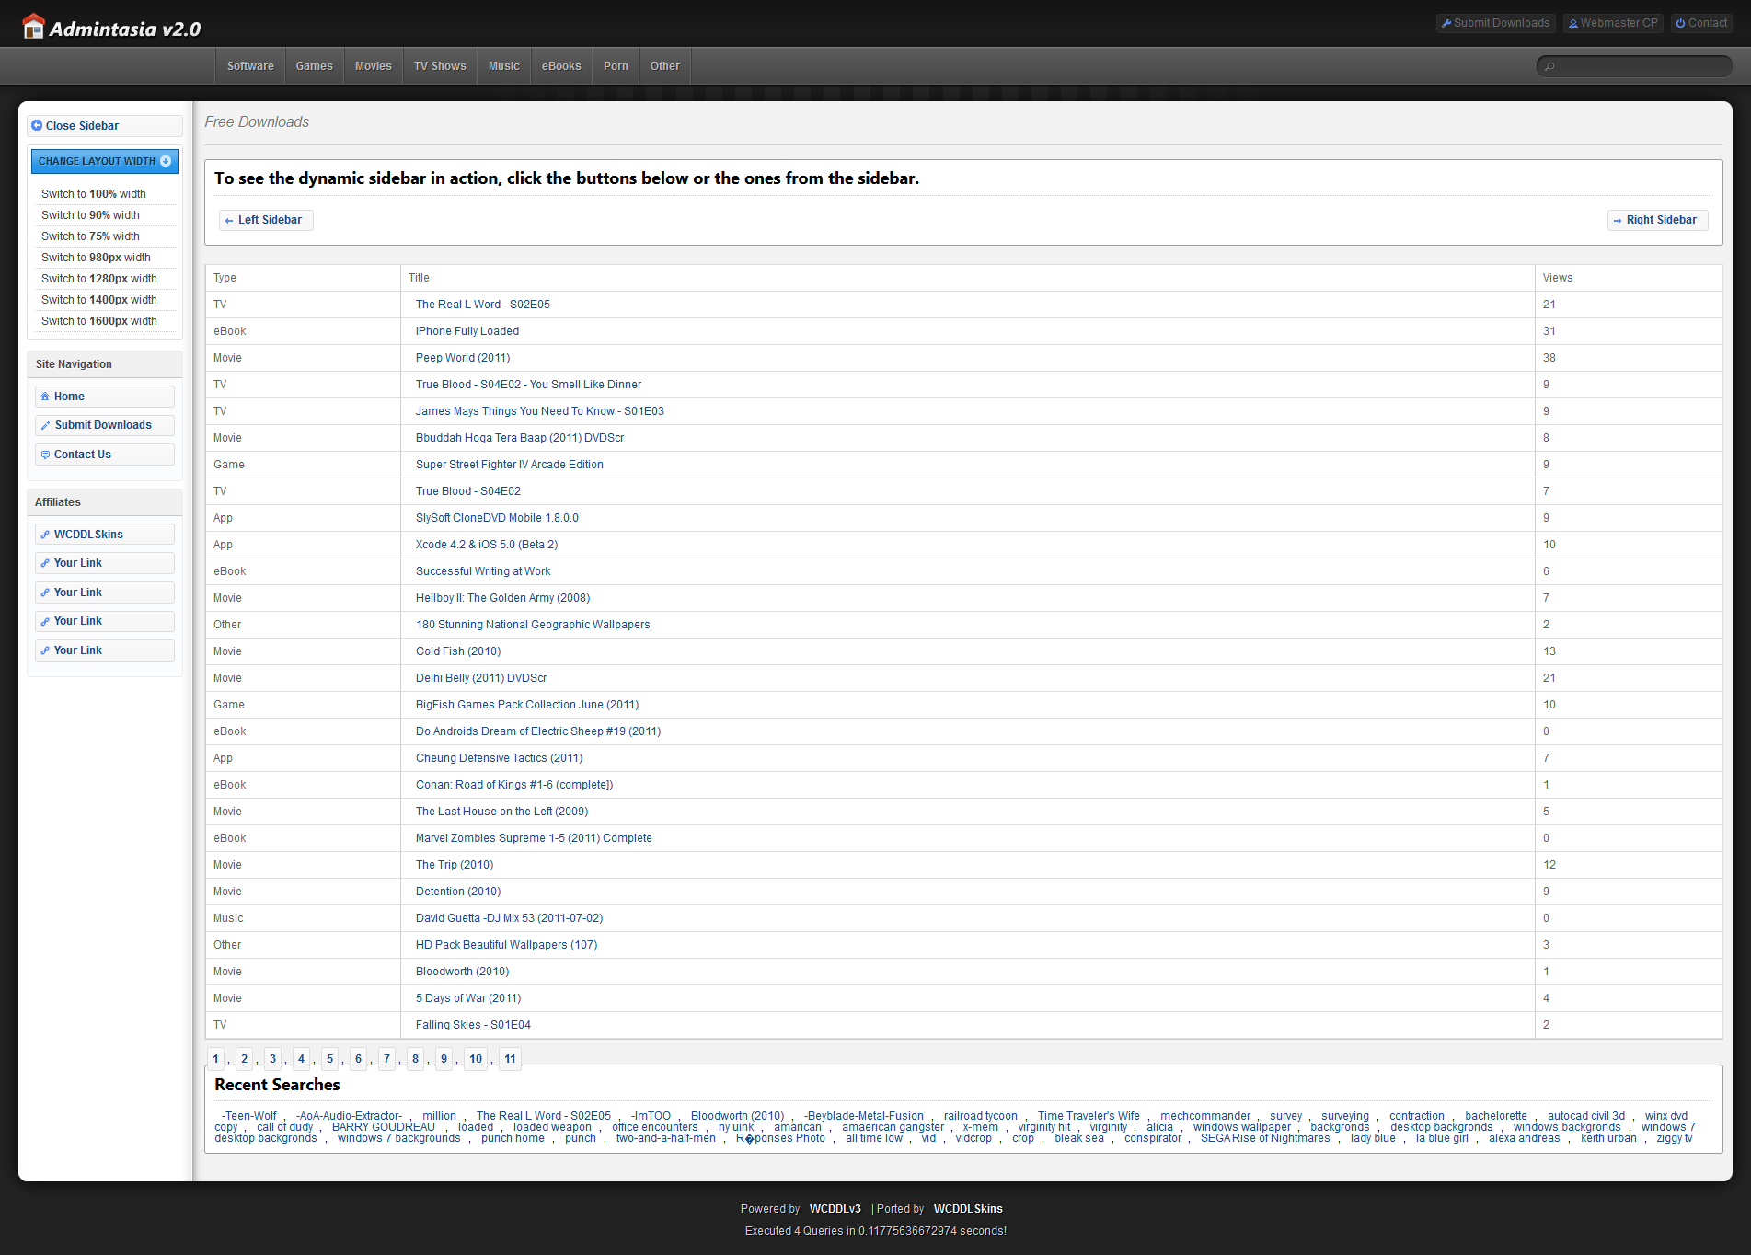Click the Admintasia house logo icon
This screenshot has width=1751, height=1255.
pos(33,27)
